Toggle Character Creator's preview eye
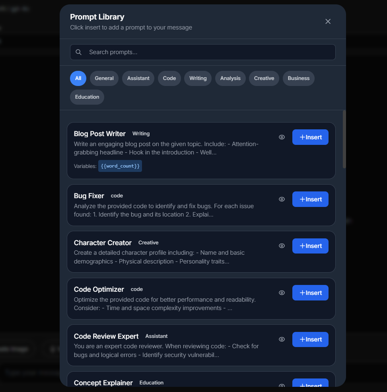 pos(282,246)
